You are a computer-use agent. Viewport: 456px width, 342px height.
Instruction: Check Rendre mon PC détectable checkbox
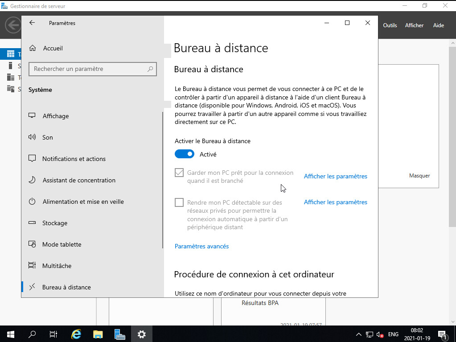click(179, 202)
